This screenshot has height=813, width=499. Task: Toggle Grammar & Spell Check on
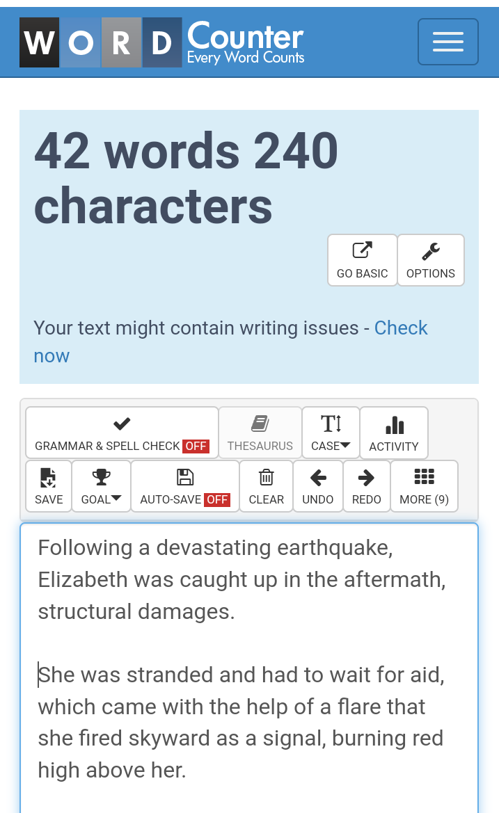coord(122,433)
